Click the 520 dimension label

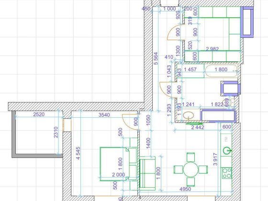click(190, 45)
